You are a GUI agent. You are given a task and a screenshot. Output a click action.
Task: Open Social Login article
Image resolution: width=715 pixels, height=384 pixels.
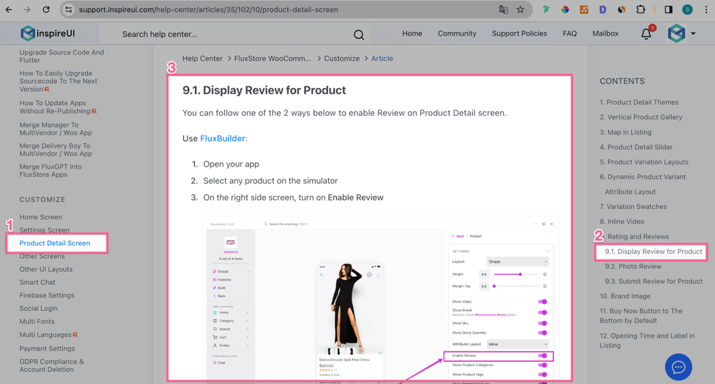pyautogui.click(x=38, y=309)
